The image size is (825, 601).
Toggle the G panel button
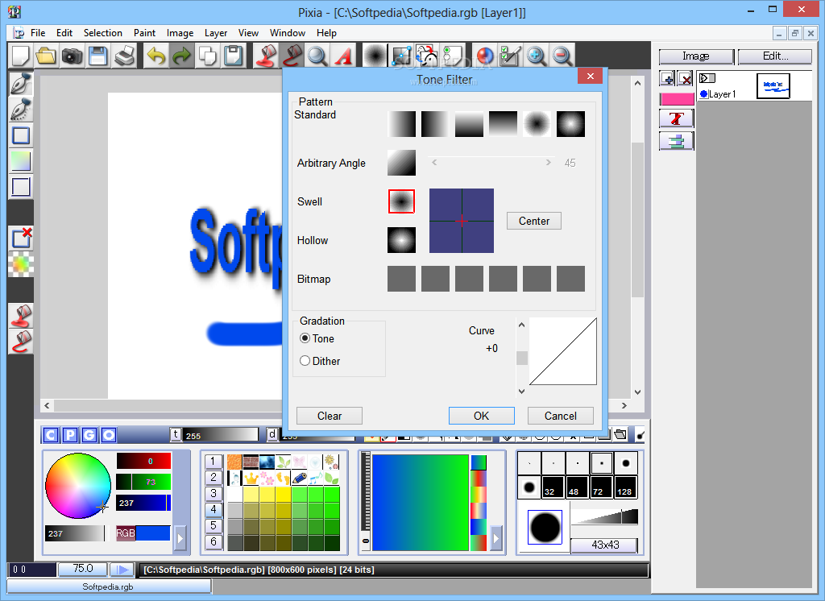89,435
